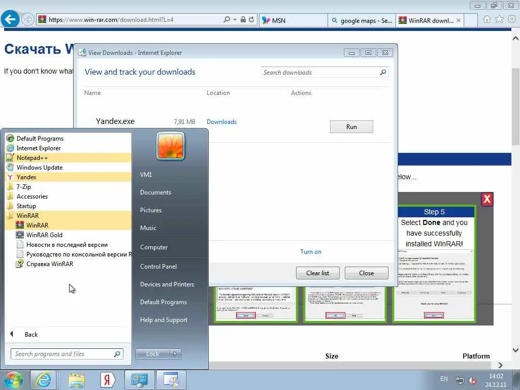This screenshot has height=390, width=520.
Task: Click the Home icon in browser toolbar
Action: 486,20
